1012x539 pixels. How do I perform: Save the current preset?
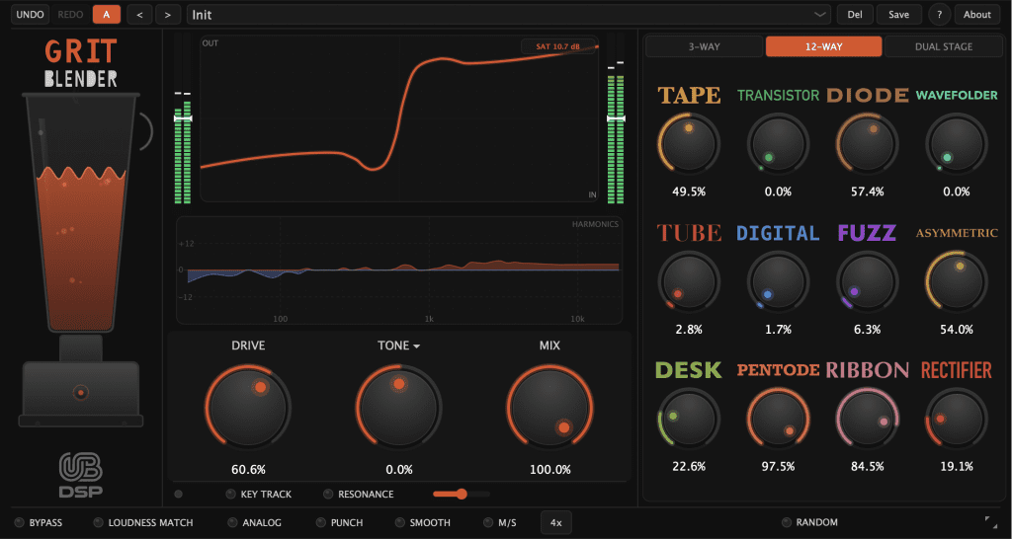click(898, 14)
